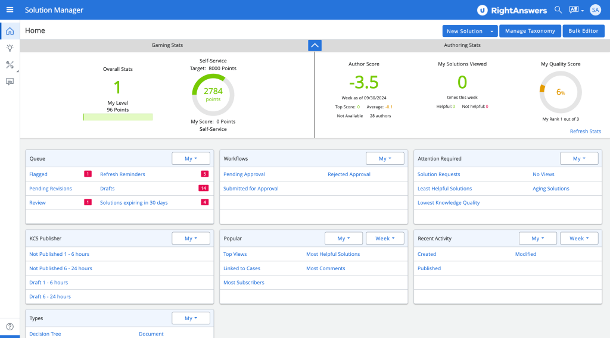Open Solution Requests link
610x338 pixels.
(x=438, y=174)
